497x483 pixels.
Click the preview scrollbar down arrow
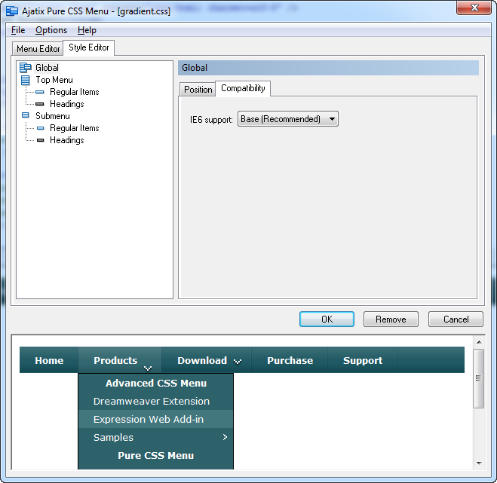(x=479, y=463)
